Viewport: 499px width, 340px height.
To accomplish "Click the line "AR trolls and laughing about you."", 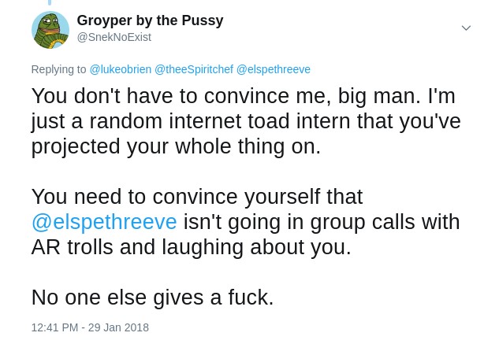I will point(191,247).
